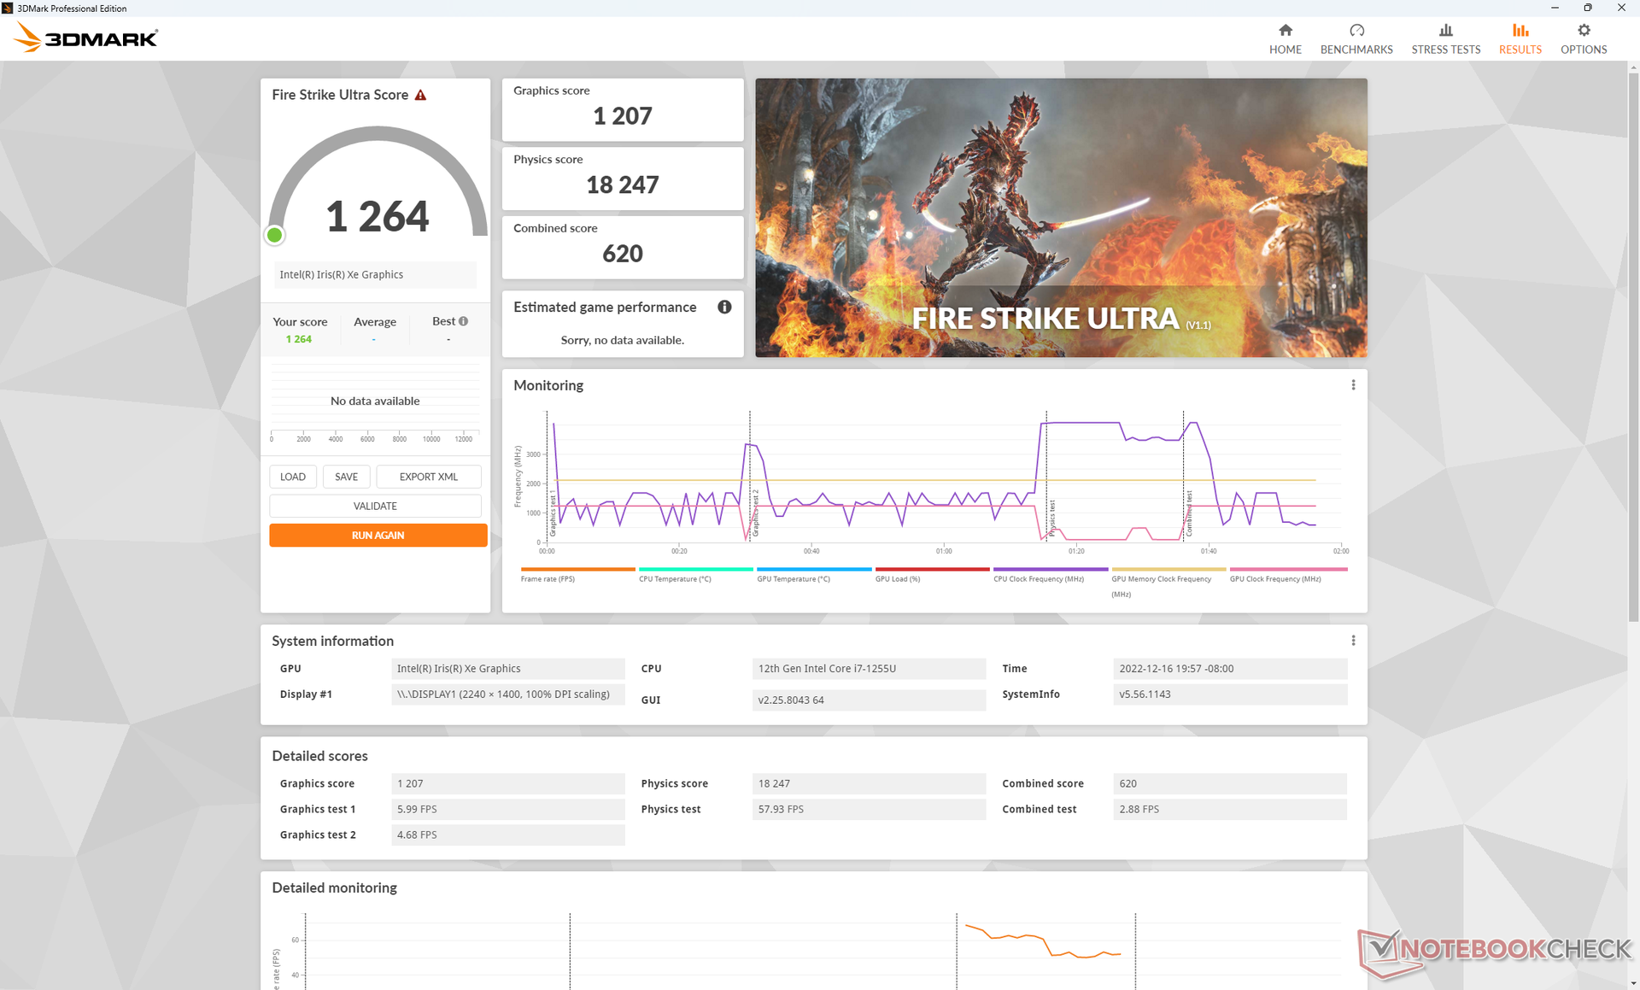The image size is (1640, 990).
Task: Switch to the Results tab
Action: 1520,39
